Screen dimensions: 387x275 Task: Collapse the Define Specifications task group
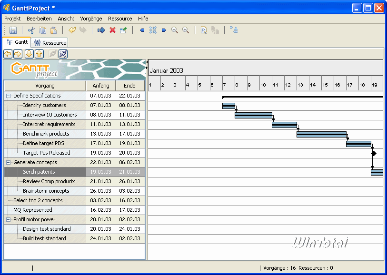click(9, 96)
